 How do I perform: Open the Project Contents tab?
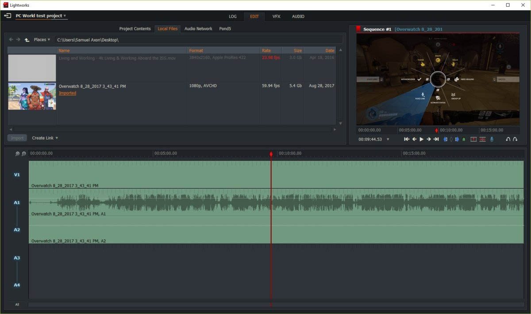tap(135, 29)
